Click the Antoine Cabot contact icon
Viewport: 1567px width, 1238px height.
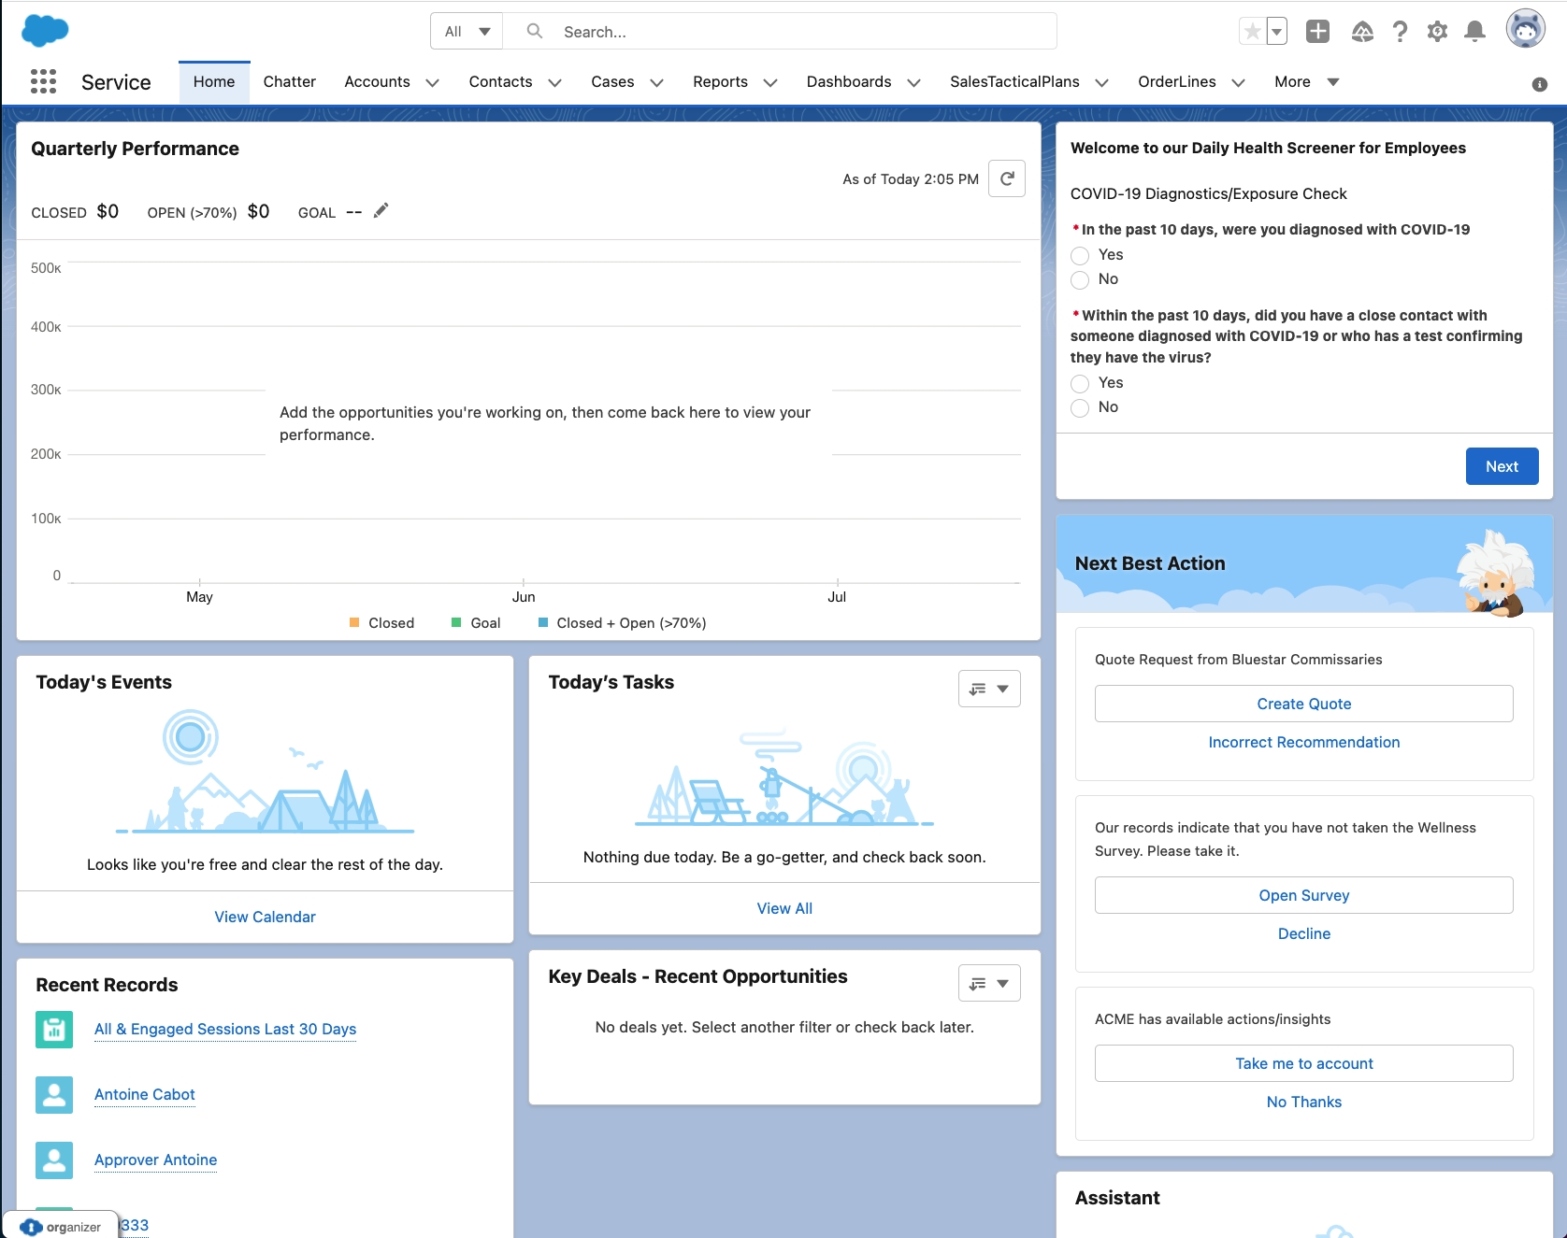pyautogui.click(x=54, y=1095)
